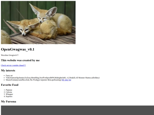The image size is (154, 115).
Task: Click the 'Favorite Food' heading
Action: [x=10, y=85]
